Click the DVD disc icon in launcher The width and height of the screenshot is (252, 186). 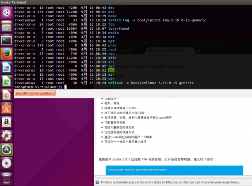[x=7, y=163]
